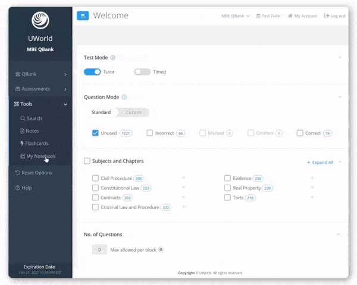Open the Test Mode info icon
Image resolution: width=357 pixels, height=285 pixels.
click(112, 58)
